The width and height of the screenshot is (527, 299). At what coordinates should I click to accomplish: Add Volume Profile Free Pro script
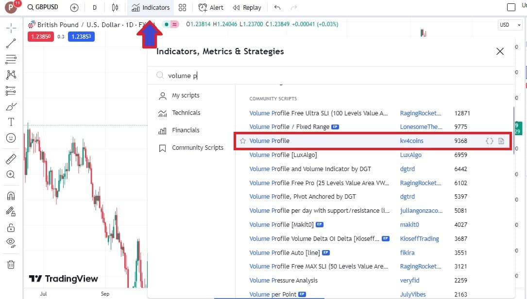tap(319, 183)
